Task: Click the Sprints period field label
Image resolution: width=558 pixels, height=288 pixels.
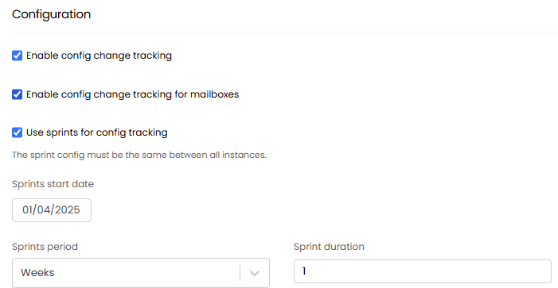Action: pyautogui.click(x=45, y=247)
